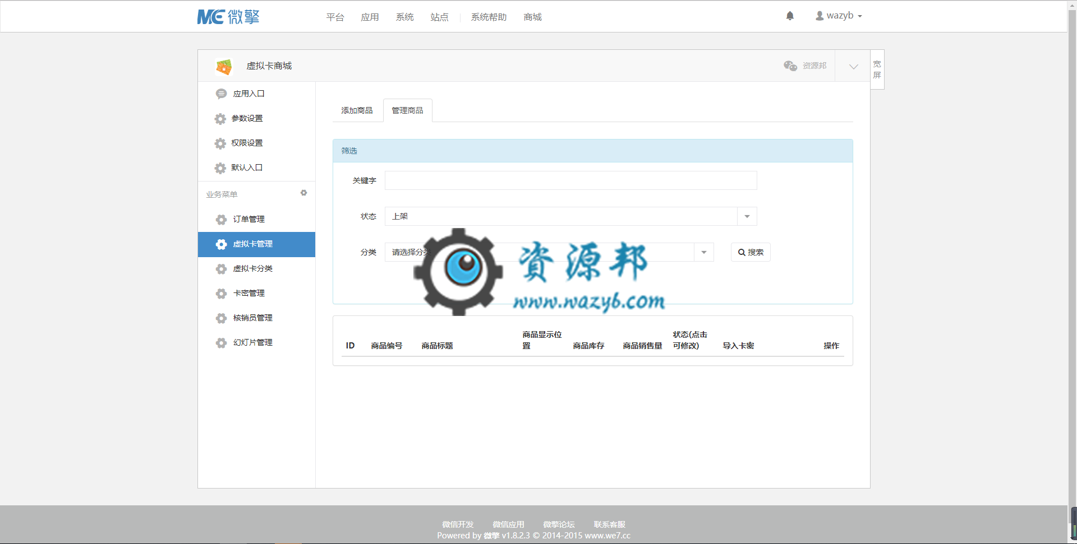The image size is (1077, 544).
Task: Open the 微信开发 footer link
Action: 458,524
